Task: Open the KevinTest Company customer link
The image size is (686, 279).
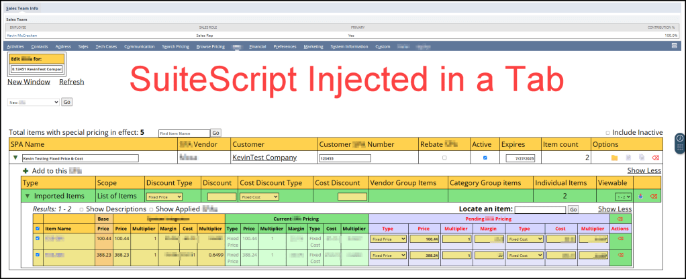Action: tap(264, 158)
